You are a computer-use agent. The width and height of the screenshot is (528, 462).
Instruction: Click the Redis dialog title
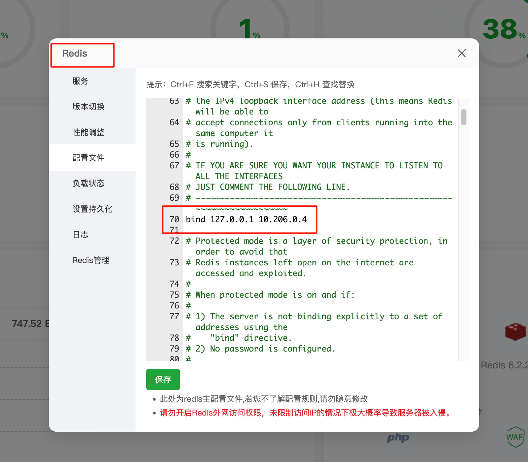point(75,54)
